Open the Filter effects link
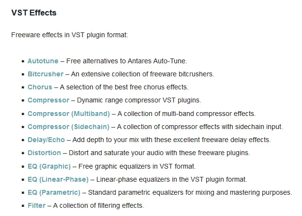This screenshot has height=216, width=302. tap(37, 205)
